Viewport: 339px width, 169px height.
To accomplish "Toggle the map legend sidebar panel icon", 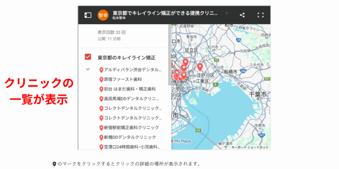I will click(88, 15).
